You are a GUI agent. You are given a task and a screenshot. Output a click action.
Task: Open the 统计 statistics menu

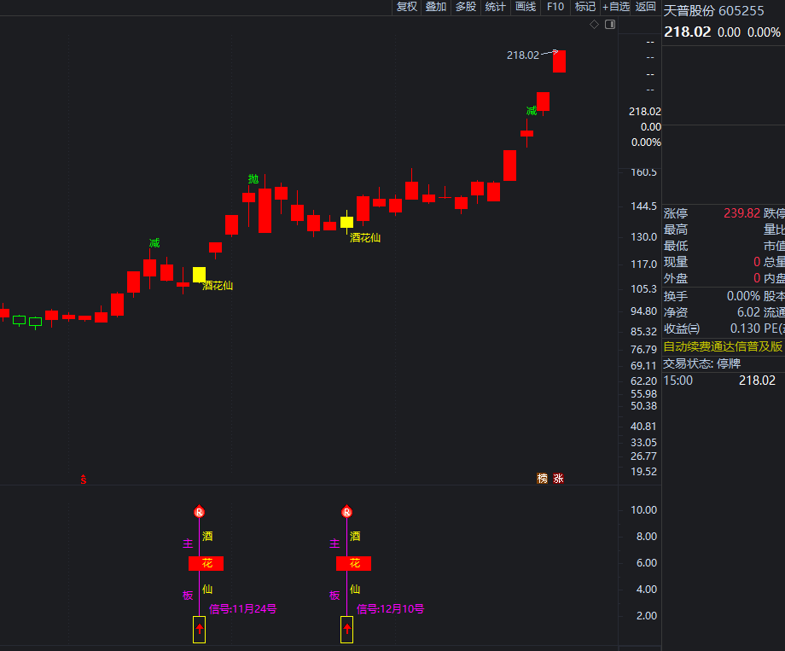495,7
